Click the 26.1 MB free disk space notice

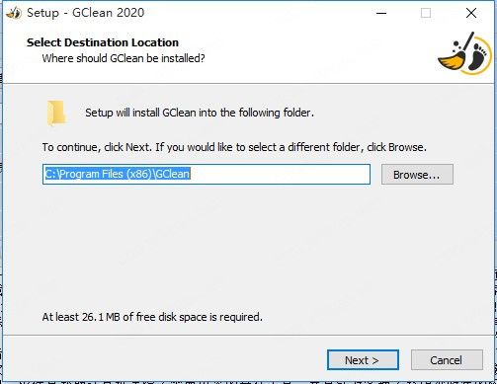click(152, 317)
